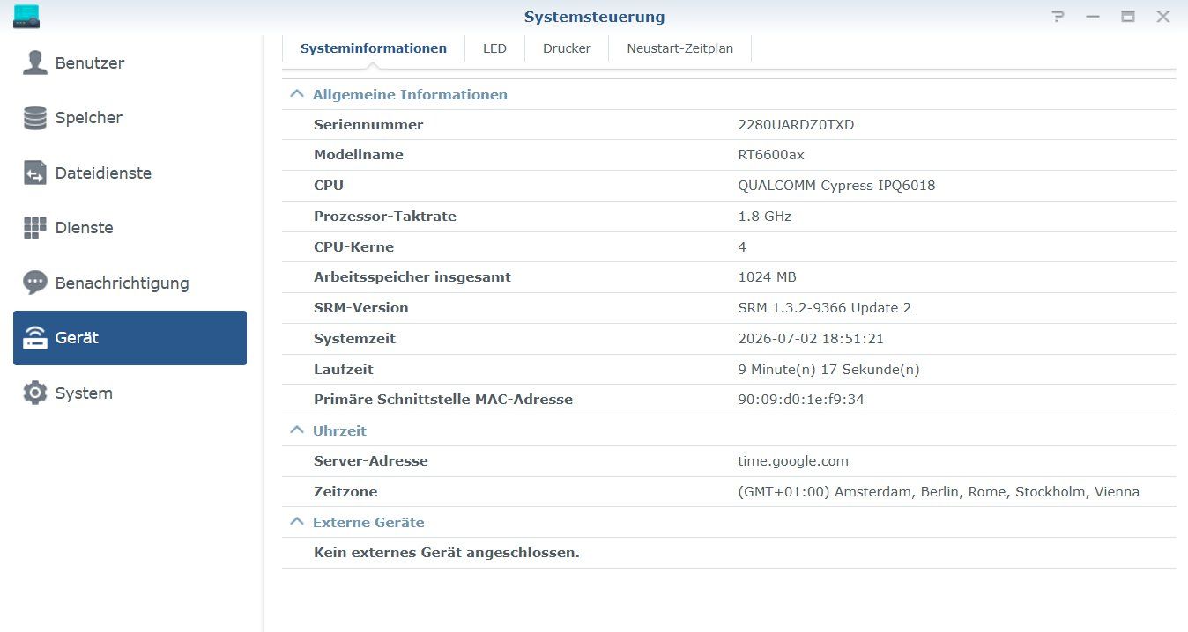Click the serial number 2280UARDZ0TXD
The height and width of the screenshot is (632, 1188).
(x=796, y=125)
